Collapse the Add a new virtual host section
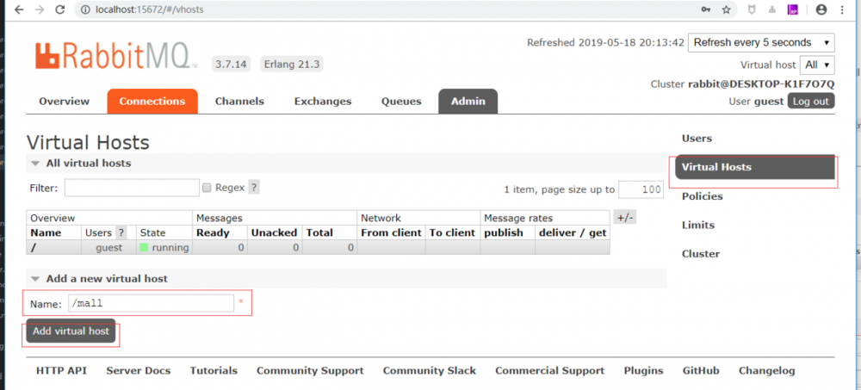 coord(99,278)
